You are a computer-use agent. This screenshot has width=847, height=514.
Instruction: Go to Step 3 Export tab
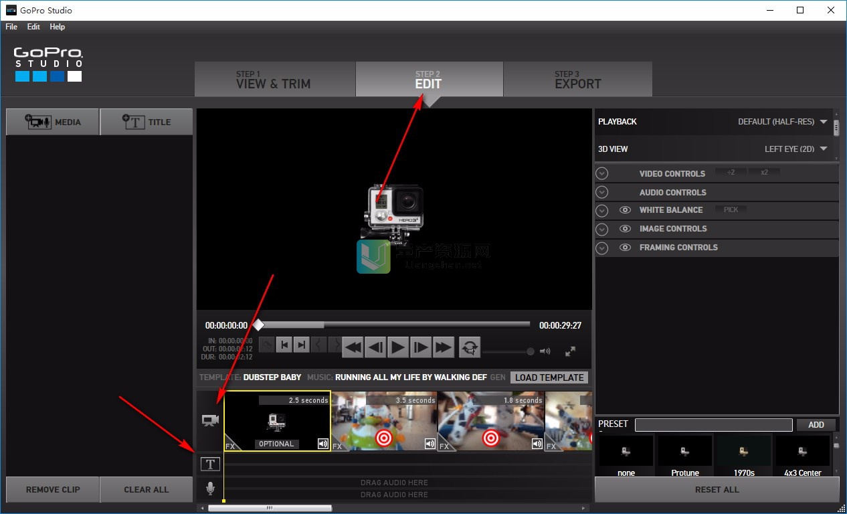[x=578, y=79]
